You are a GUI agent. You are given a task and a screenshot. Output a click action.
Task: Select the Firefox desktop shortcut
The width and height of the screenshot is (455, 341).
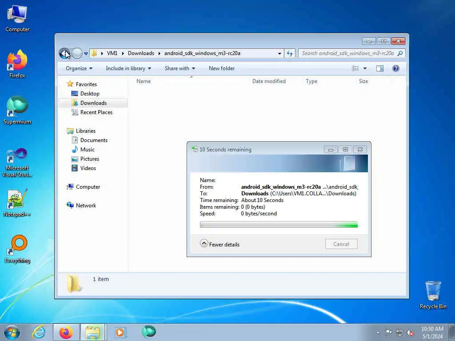pyautogui.click(x=17, y=64)
